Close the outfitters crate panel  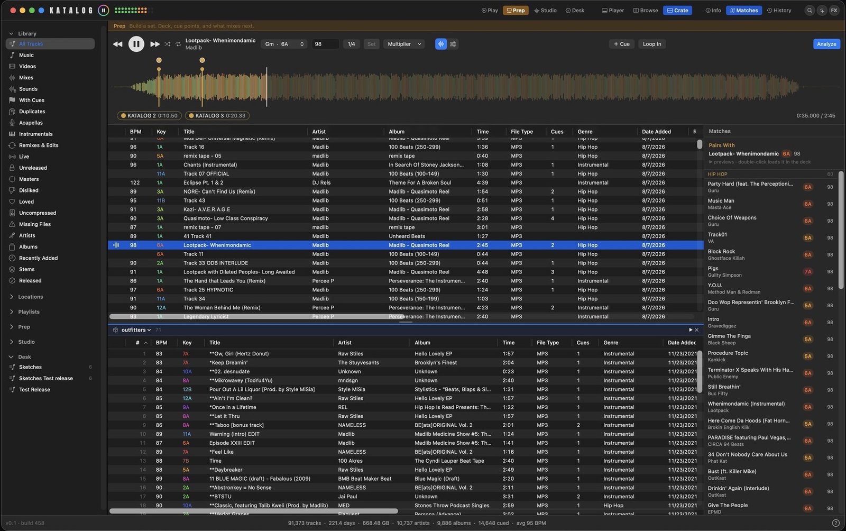(696, 330)
